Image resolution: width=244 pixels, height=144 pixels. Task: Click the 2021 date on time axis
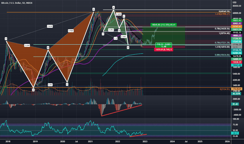point(90,141)
